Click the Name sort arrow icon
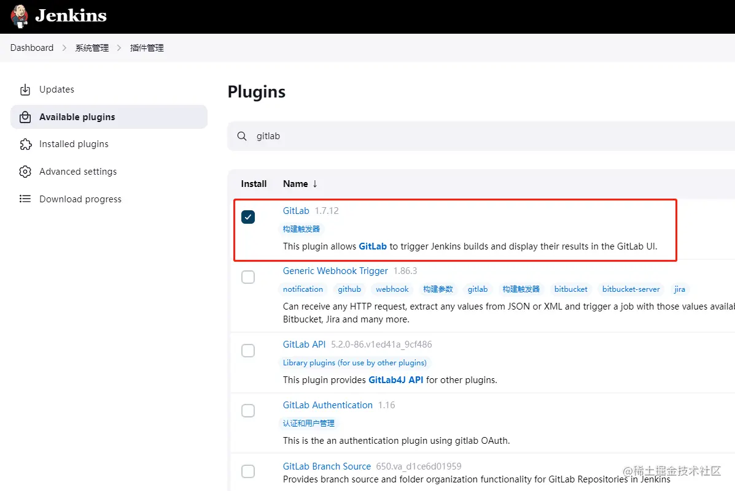 (x=315, y=184)
